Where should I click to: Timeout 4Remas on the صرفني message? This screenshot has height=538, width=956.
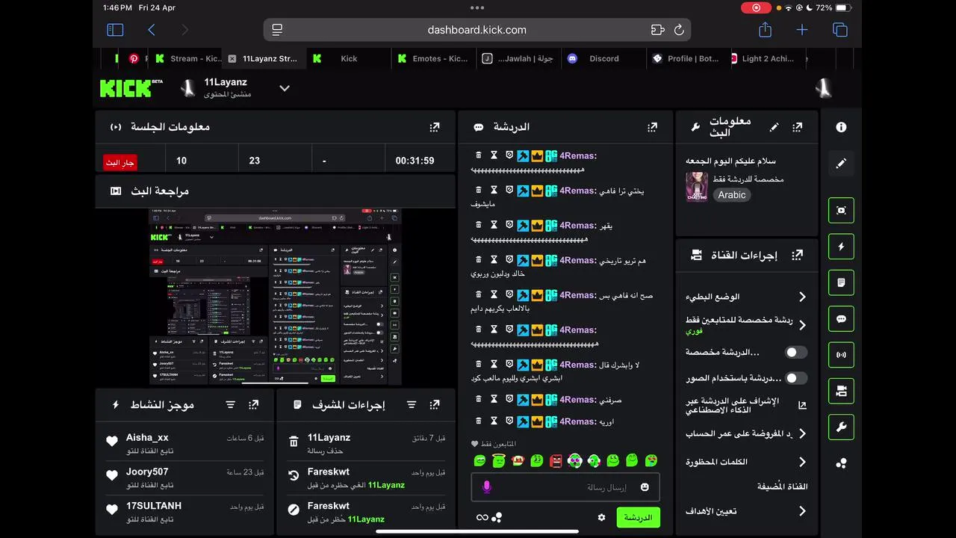(494, 399)
